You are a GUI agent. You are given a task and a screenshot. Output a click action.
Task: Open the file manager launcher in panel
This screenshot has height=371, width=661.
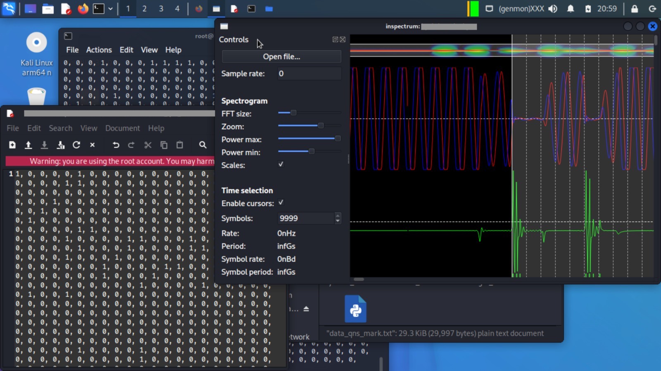[x=48, y=9]
